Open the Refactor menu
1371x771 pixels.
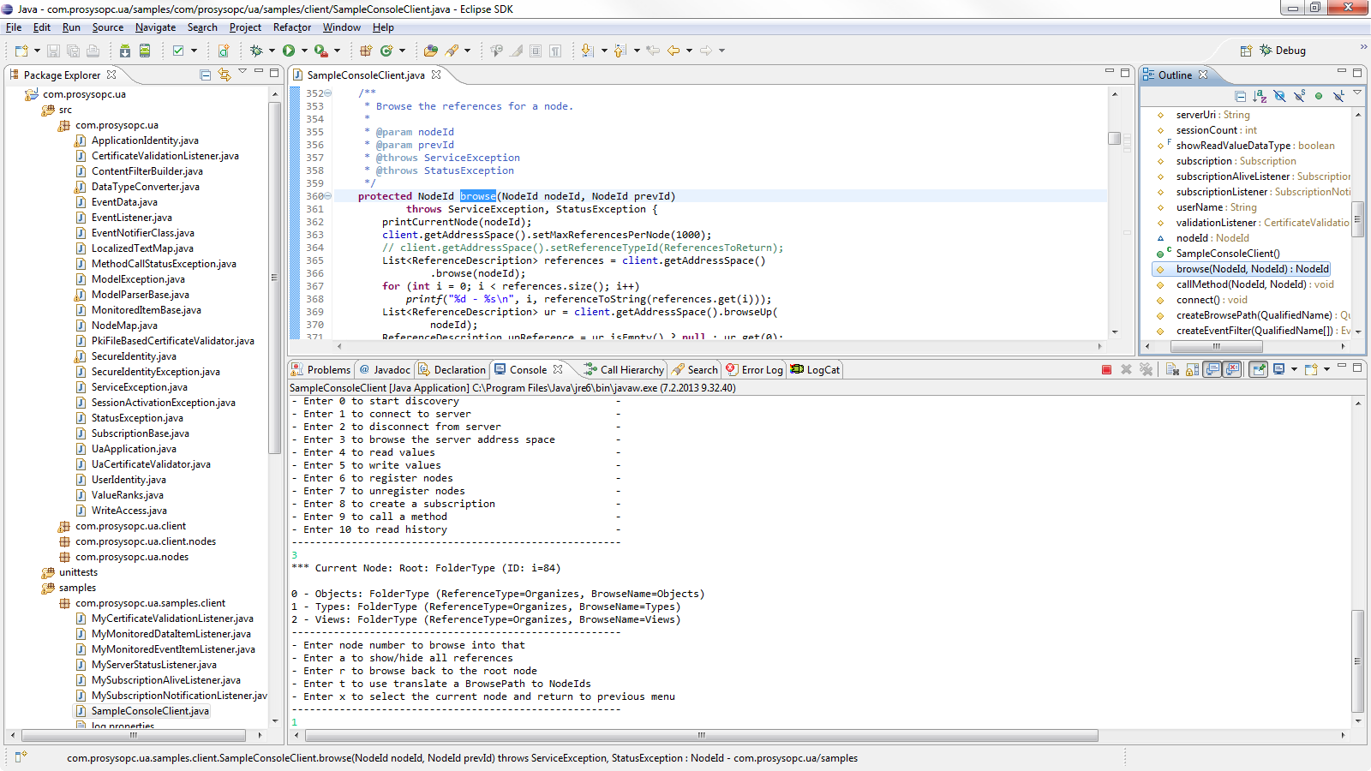[x=291, y=27]
